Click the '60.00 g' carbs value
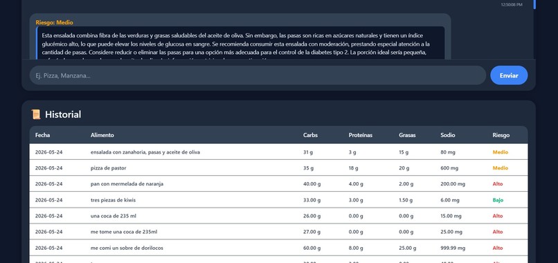This screenshot has width=558, height=263. [x=312, y=248]
